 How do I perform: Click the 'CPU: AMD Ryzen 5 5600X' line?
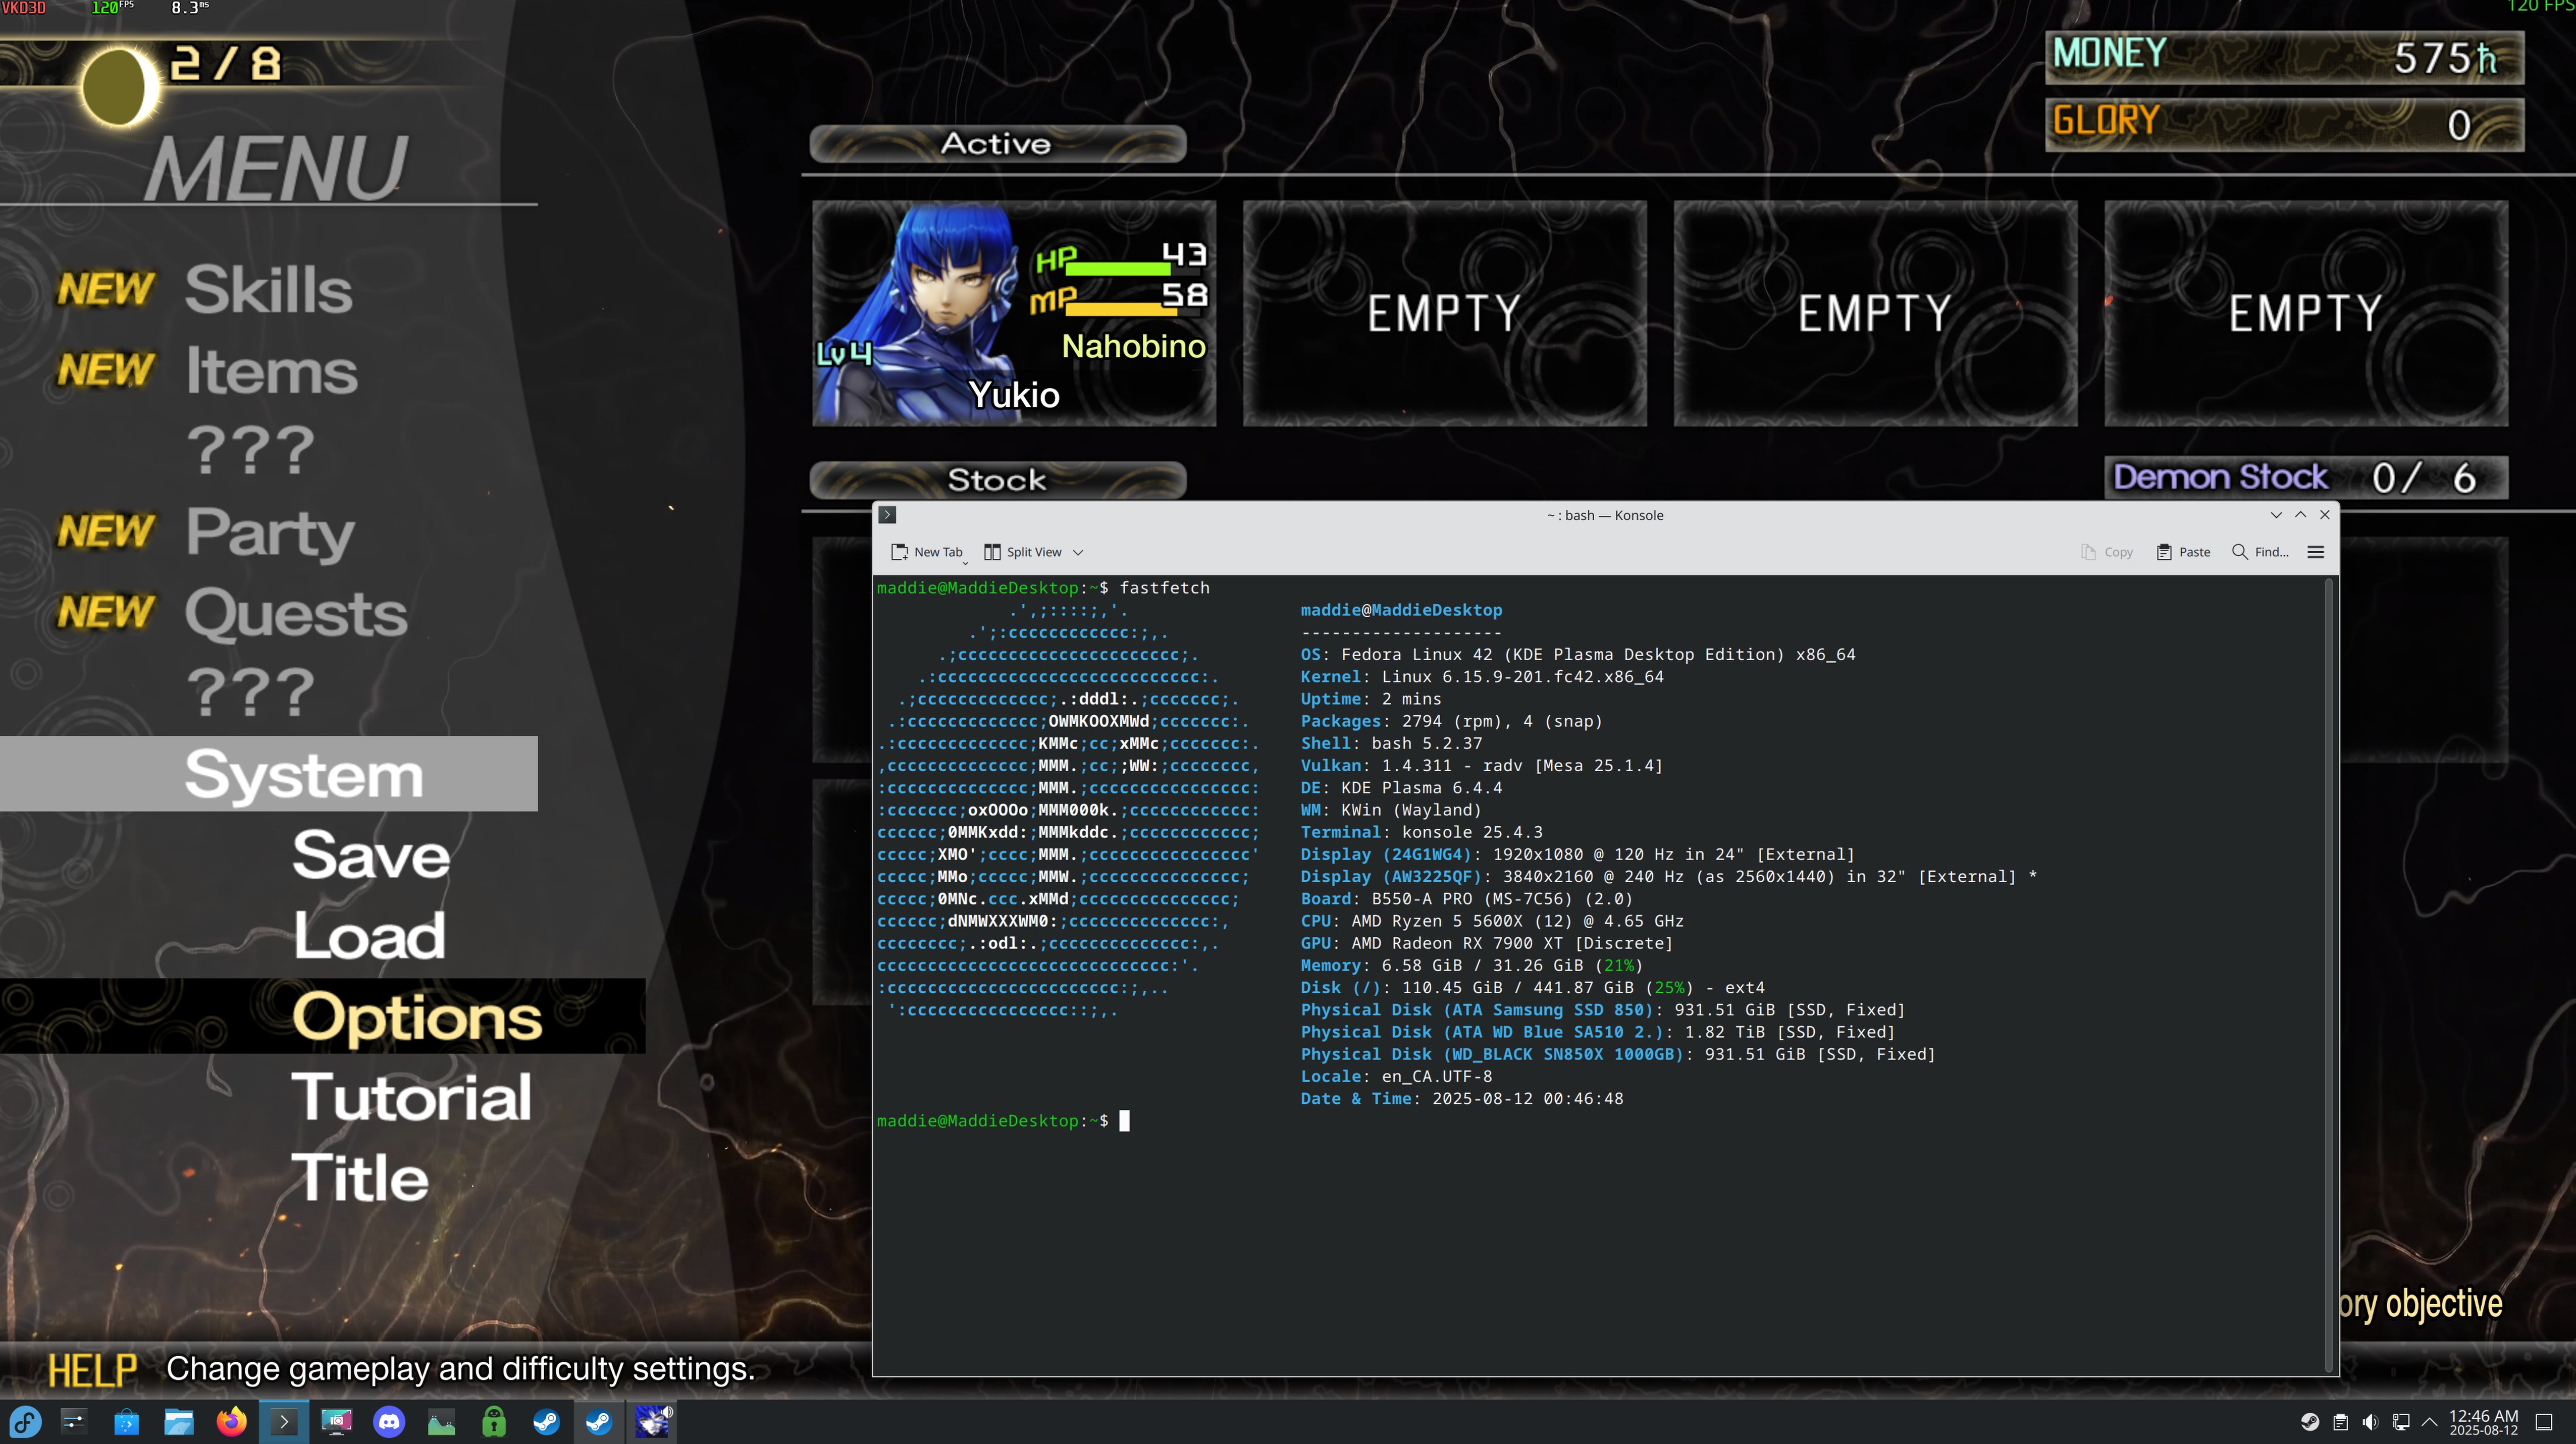[x=1491, y=921]
